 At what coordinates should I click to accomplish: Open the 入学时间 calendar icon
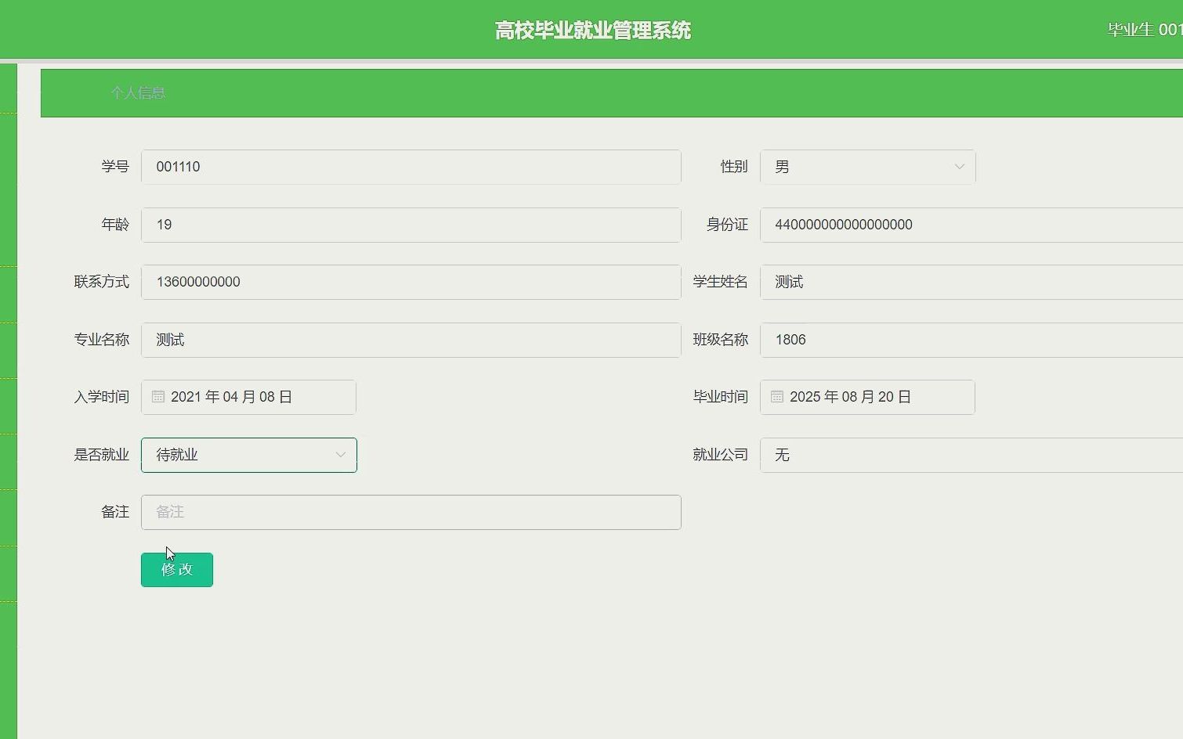[x=157, y=397]
